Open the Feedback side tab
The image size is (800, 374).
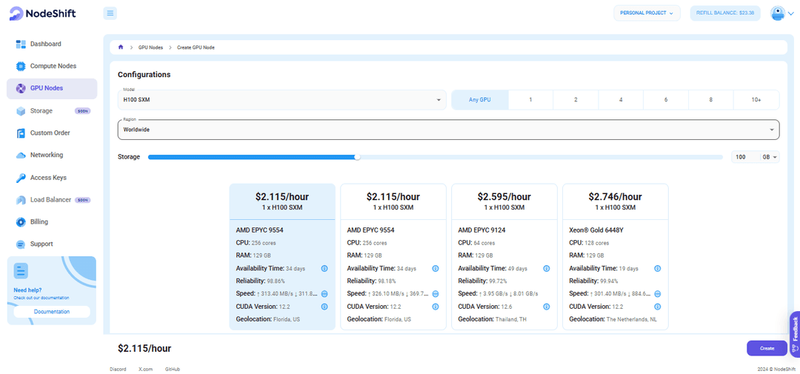point(794,334)
